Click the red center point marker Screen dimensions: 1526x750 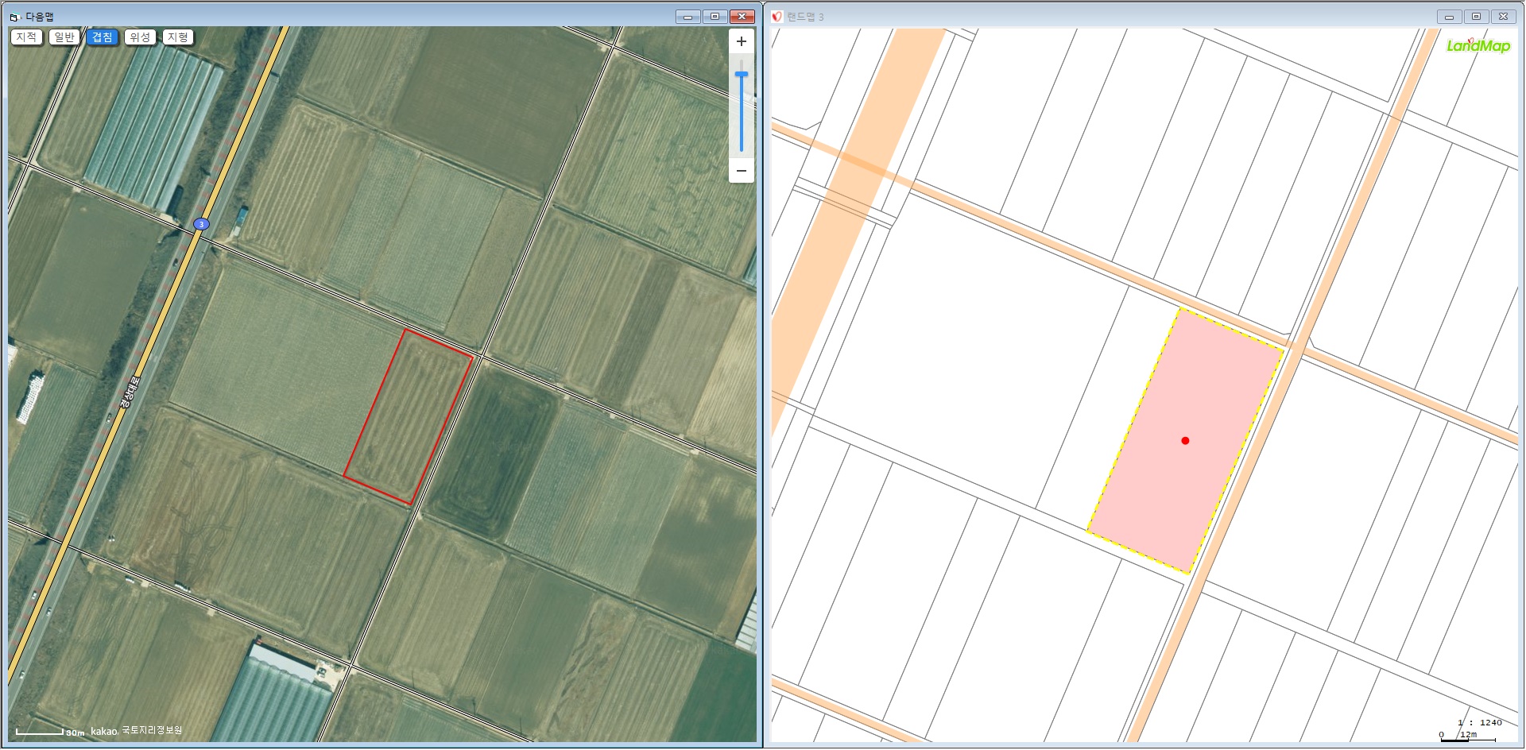(1185, 441)
